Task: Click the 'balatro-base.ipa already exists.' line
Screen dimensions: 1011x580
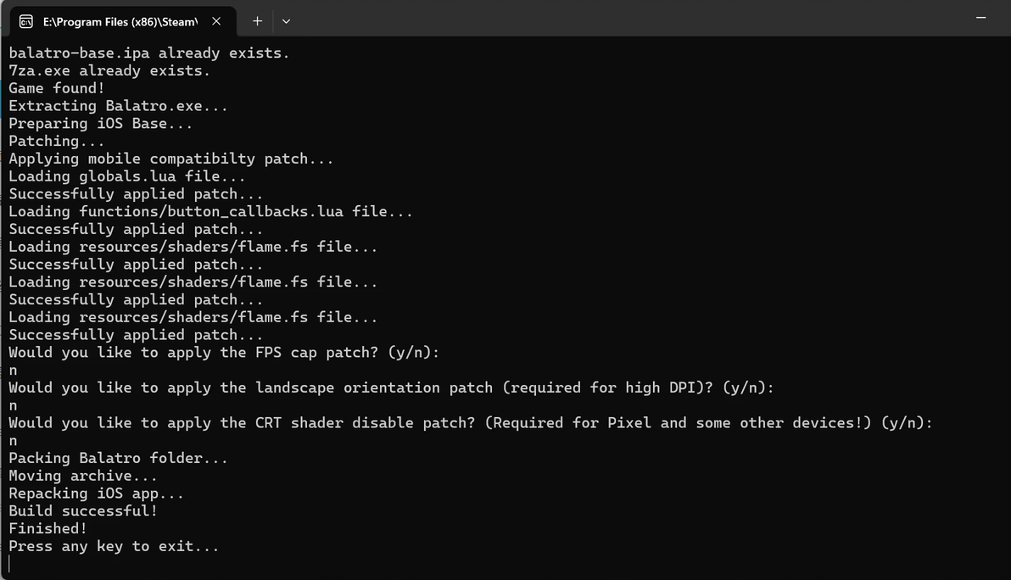Action: point(148,53)
